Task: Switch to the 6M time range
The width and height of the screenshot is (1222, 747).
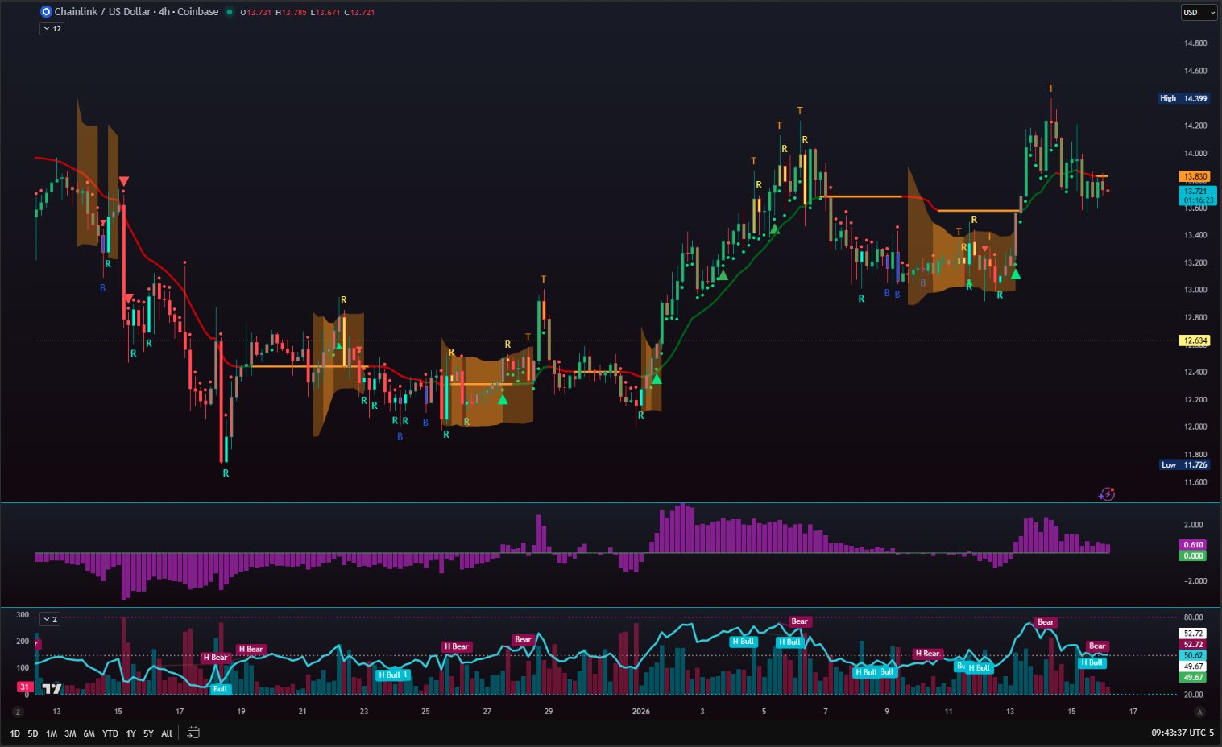Action: tap(89, 733)
